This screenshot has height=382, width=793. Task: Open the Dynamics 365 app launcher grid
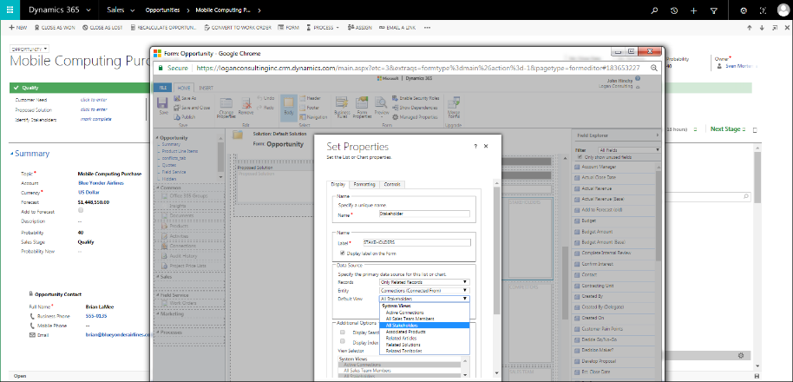(10, 10)
